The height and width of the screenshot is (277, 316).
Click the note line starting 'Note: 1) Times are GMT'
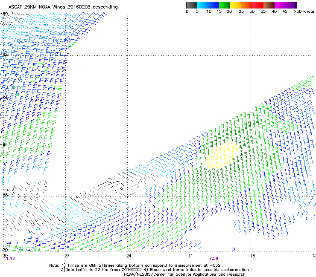(x=135, y=265)
